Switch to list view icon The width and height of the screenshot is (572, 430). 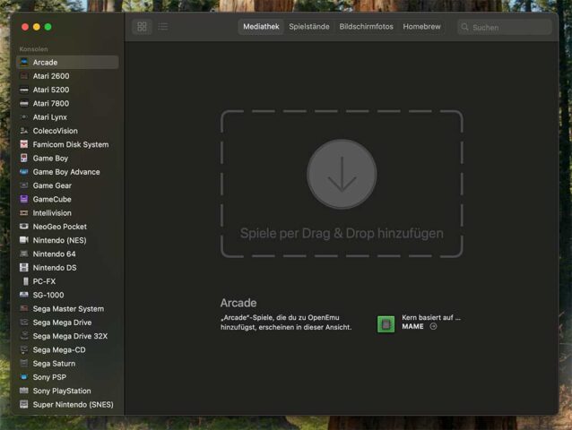(x=163, y=27)
